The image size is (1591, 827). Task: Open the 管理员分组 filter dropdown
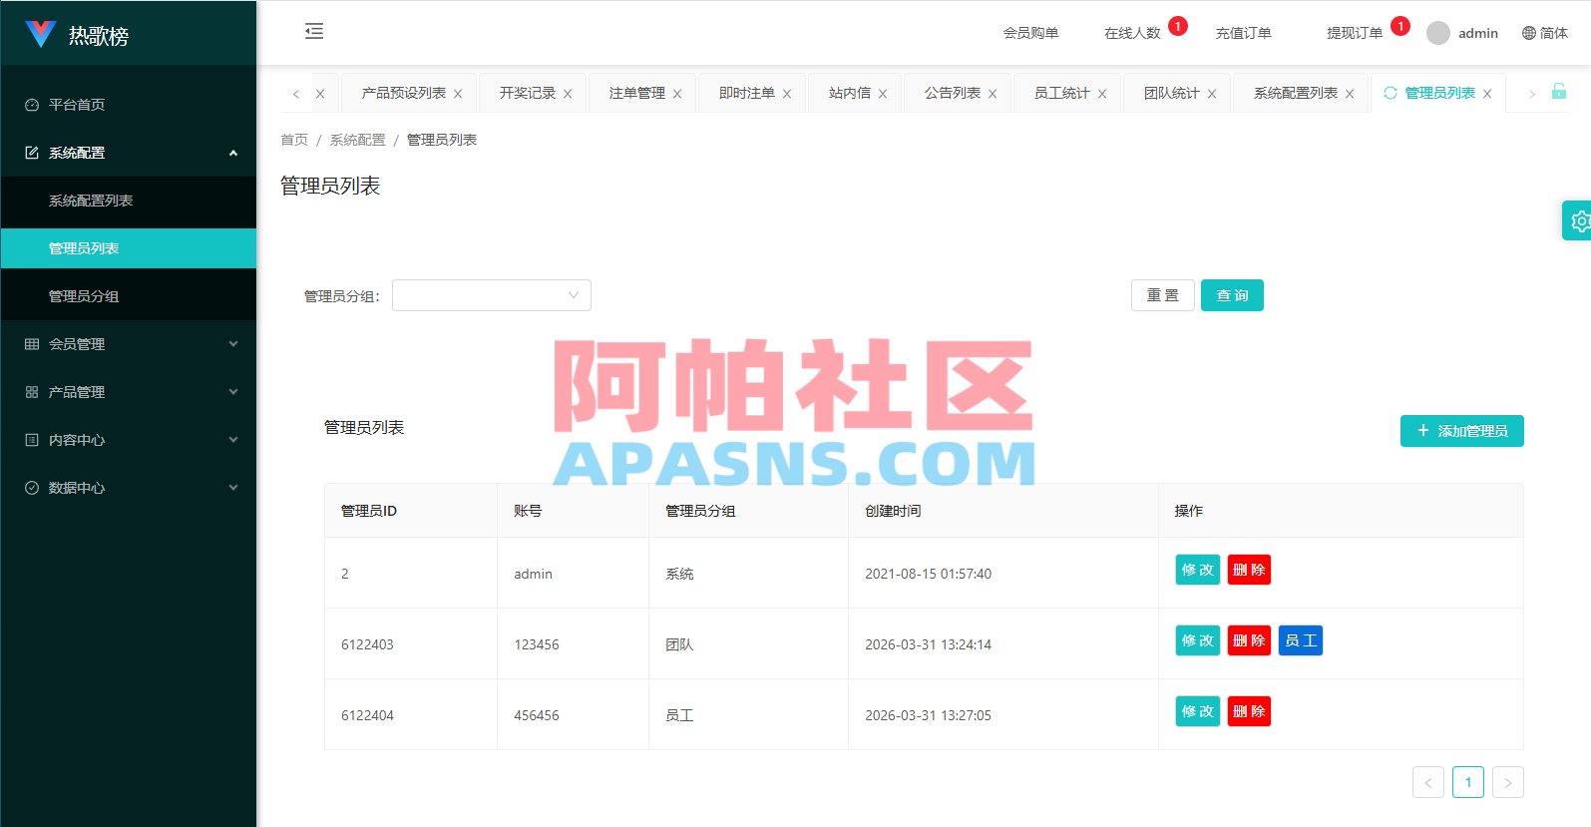coord(492,295)
